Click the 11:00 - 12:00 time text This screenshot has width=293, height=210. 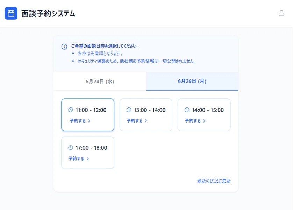tap(91, 110)
